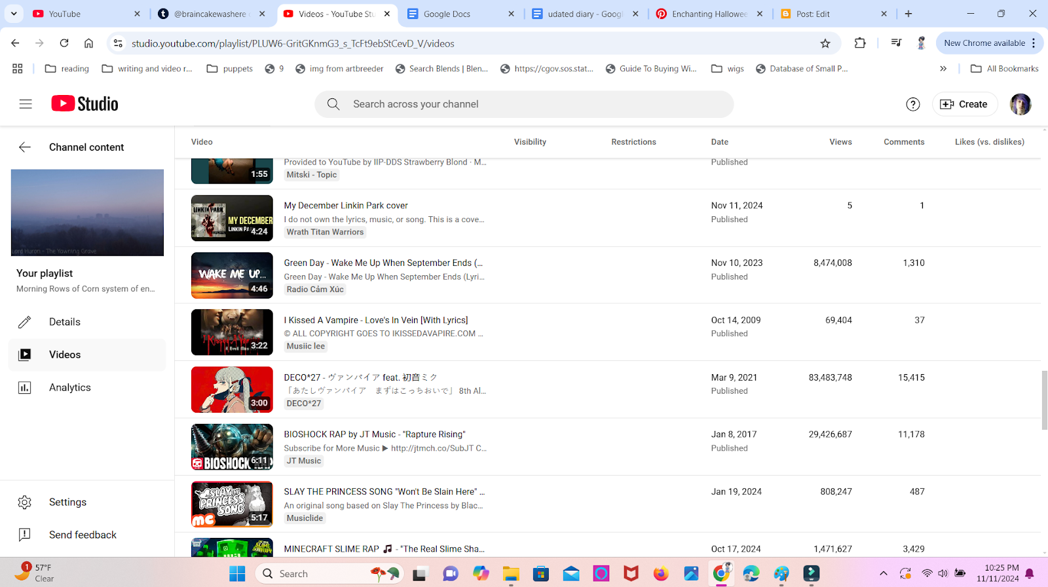Open the Wake Me Up video thumbnail
The image size is (1048, 587).
232,275
